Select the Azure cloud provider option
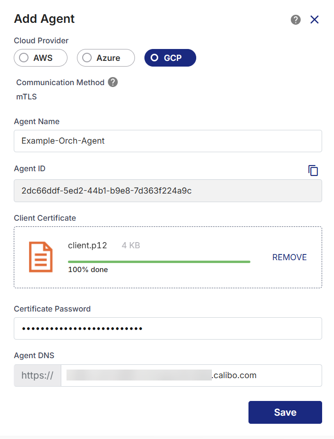 coord(106,58)
